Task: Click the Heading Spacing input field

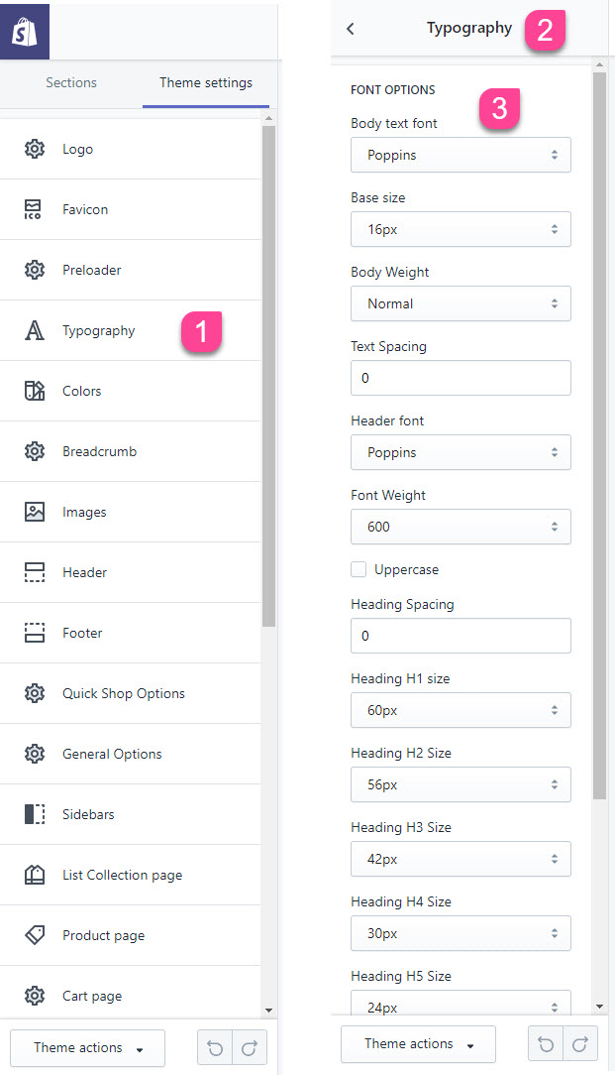Action: click(461, 636)
